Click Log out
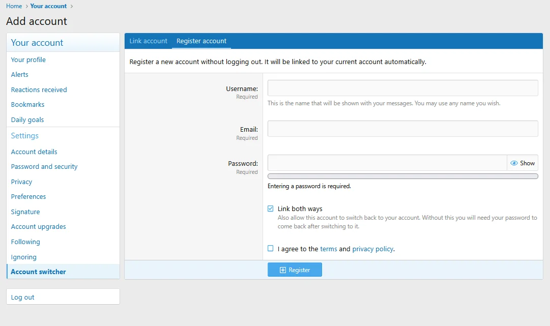 point(63,297)
